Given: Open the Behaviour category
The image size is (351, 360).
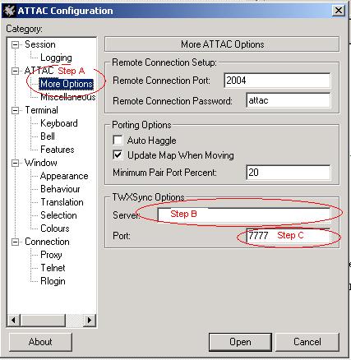Looking at the screenshot, I should click(x=60, y=189).
